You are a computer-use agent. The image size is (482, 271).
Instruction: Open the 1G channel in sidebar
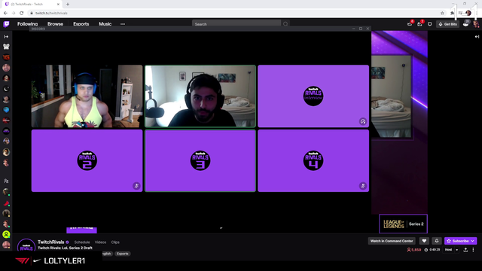coord(6,57)
